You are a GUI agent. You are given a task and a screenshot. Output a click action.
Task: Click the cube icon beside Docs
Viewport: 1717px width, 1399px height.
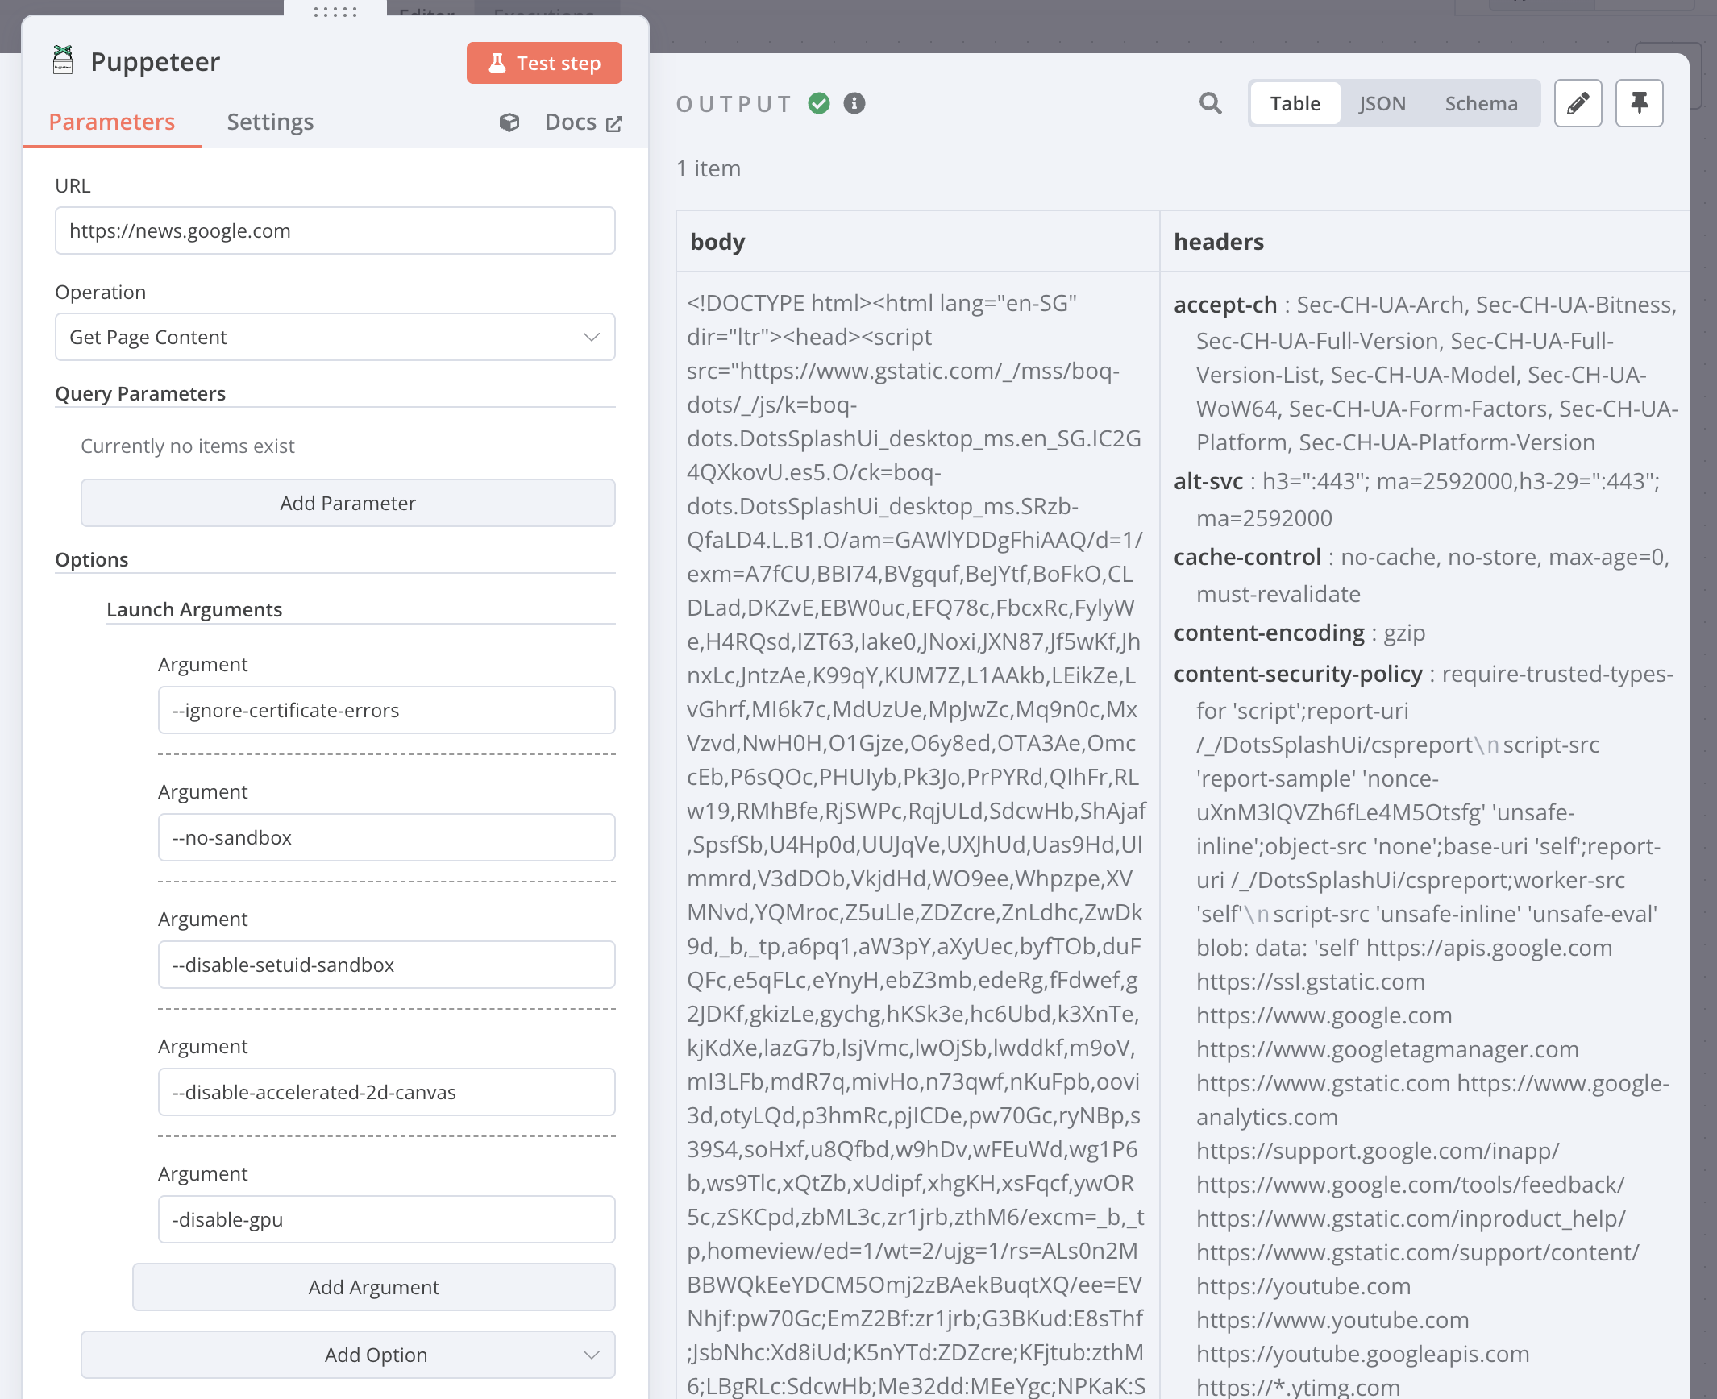coord(509,122)
